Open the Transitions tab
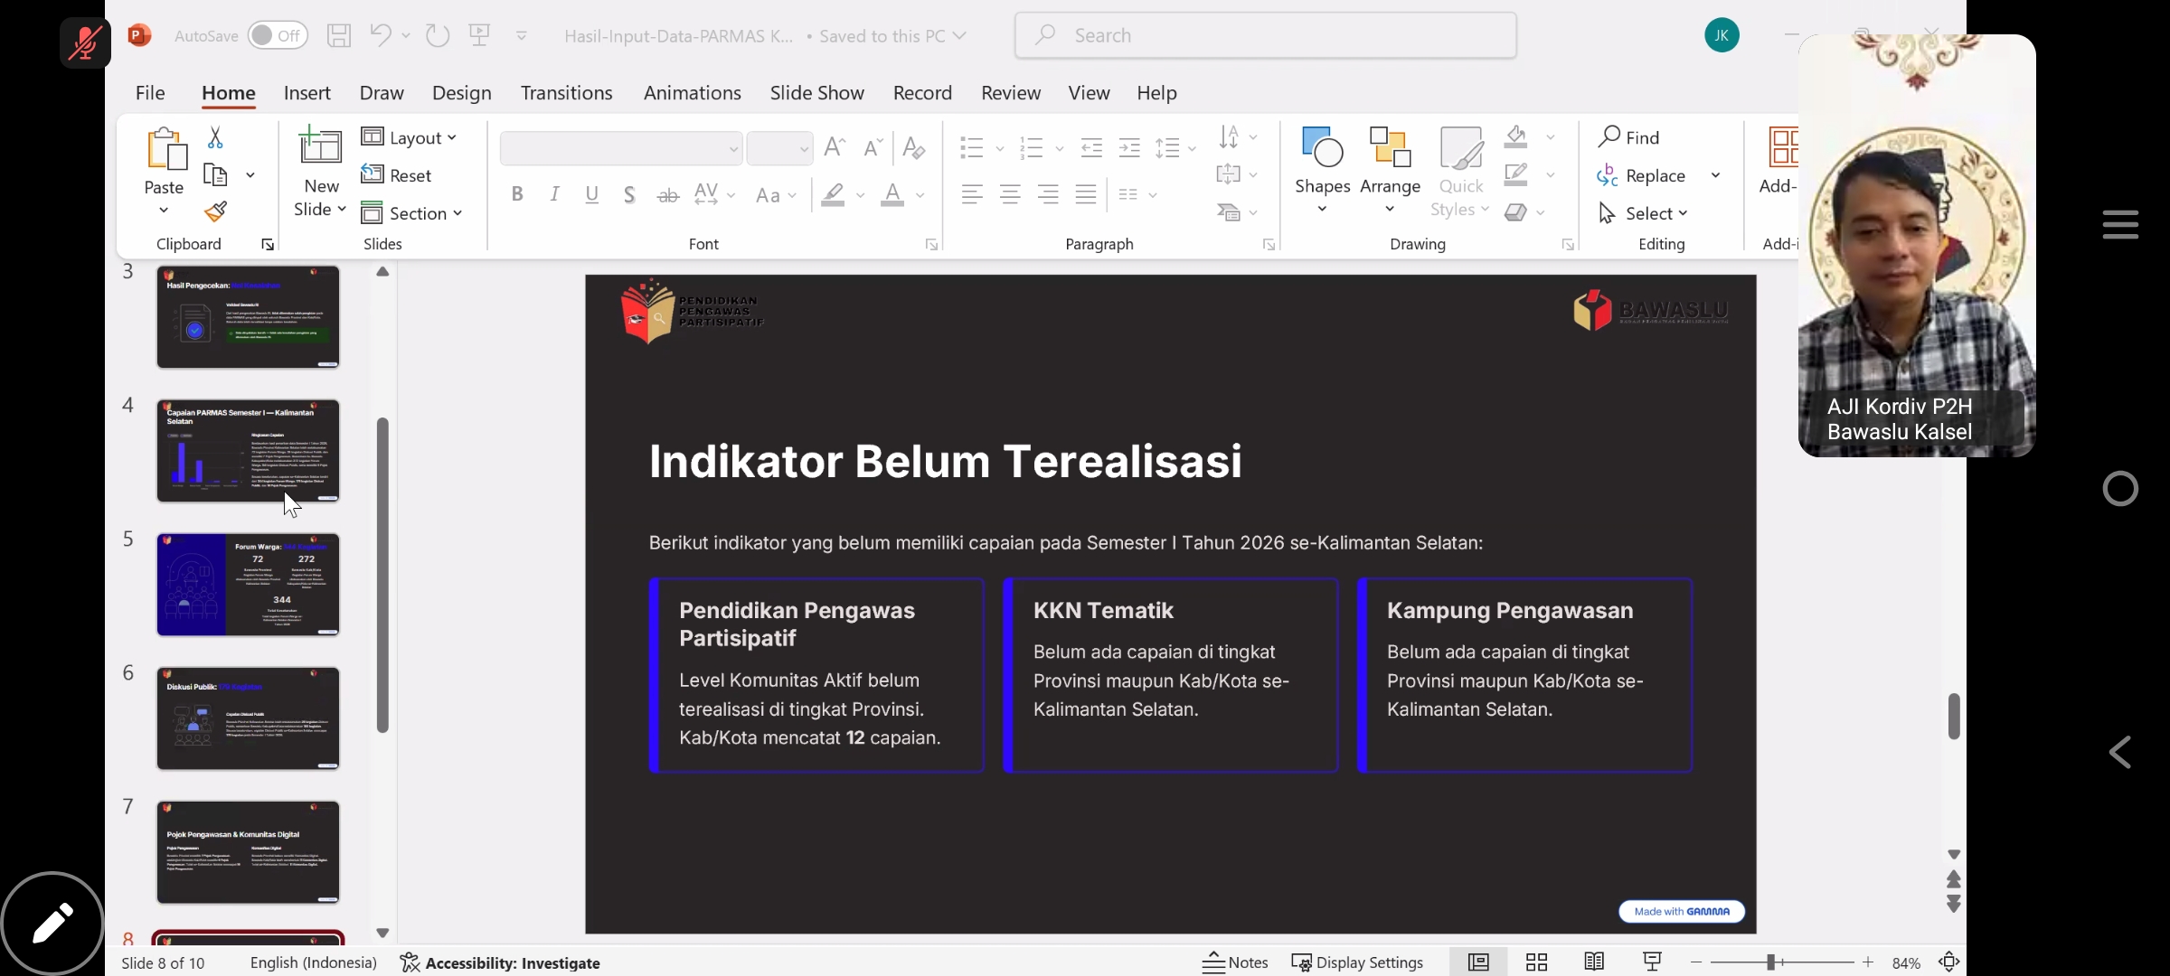This screenshot has height=976, width=2170. click(x=566, y=93)
